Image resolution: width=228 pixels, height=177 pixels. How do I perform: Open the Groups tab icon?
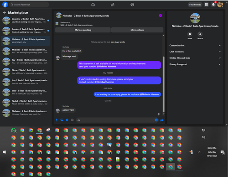[132, 5]
